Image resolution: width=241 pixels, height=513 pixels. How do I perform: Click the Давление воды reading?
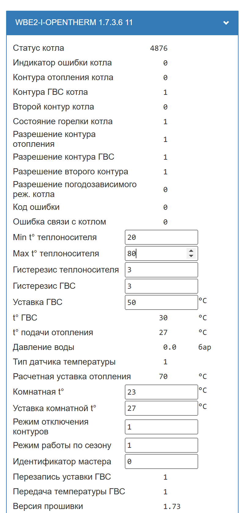coord(170,347)
